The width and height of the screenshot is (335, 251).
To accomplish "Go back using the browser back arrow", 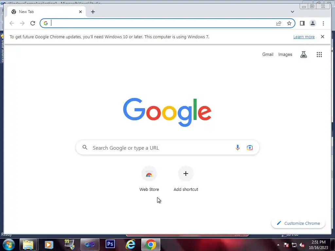I will click(x=12, y=23).
